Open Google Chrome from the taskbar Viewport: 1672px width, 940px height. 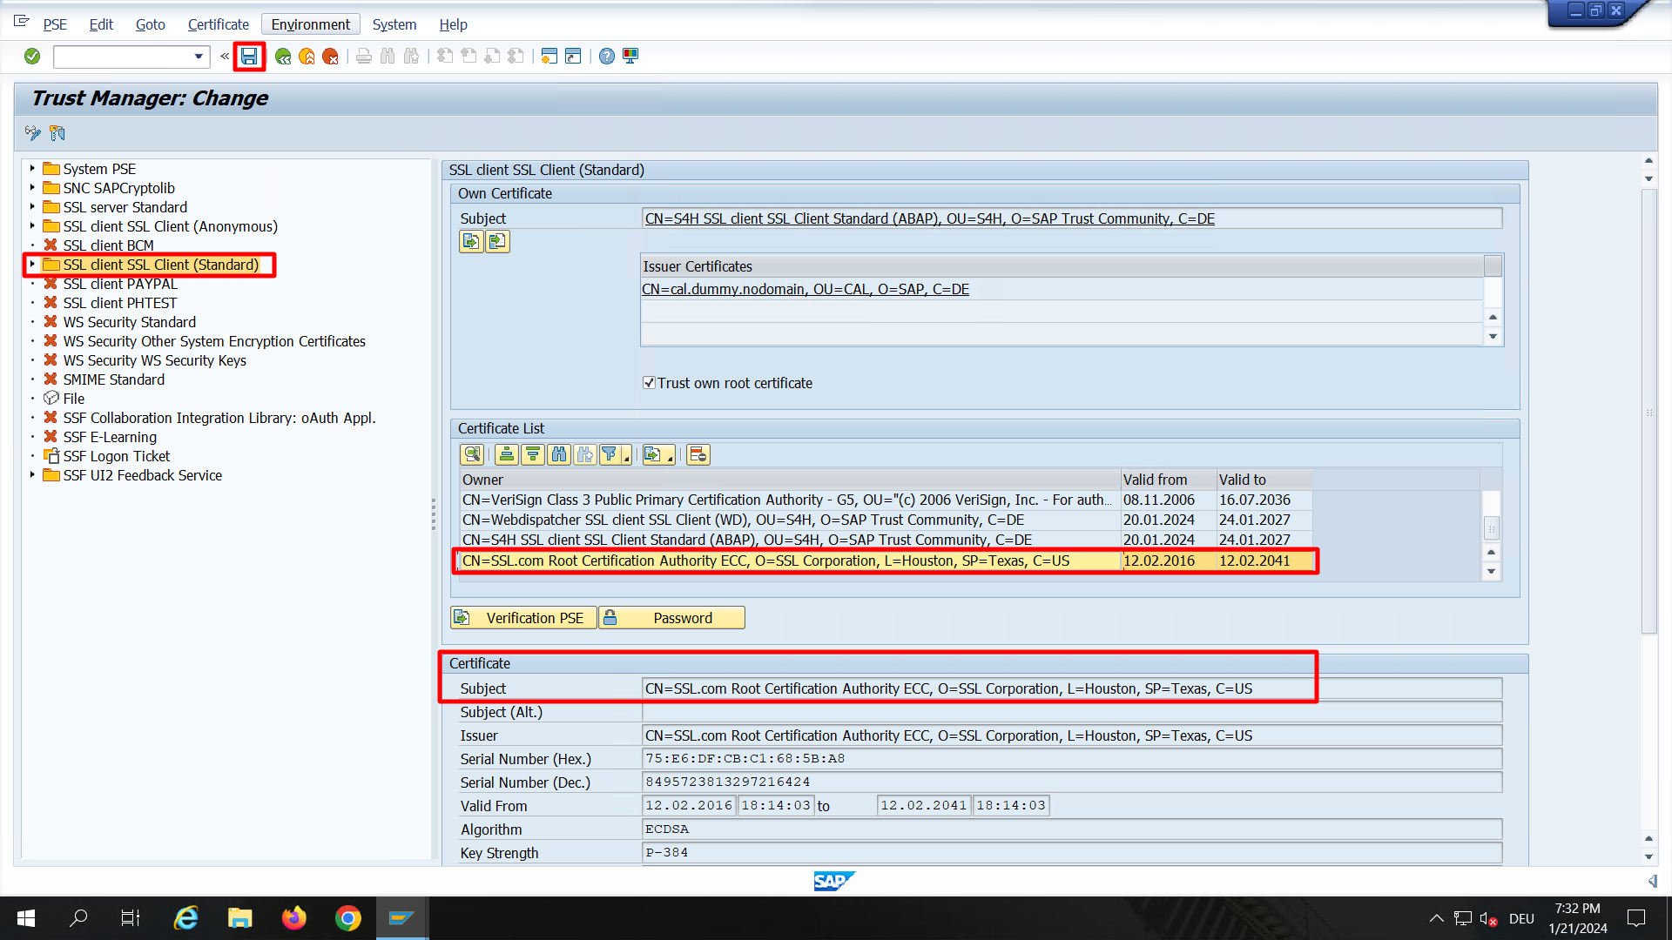[x=348, y=918]
